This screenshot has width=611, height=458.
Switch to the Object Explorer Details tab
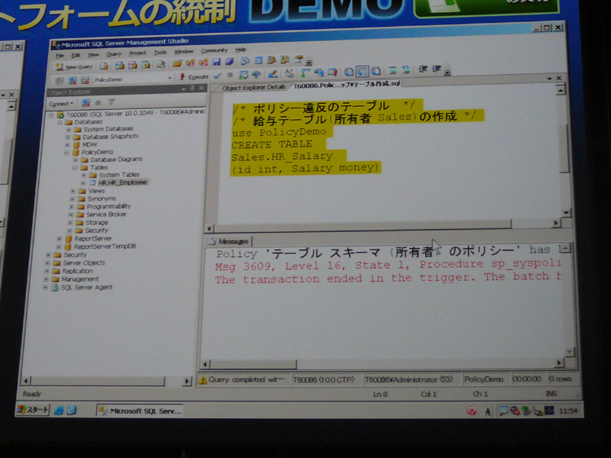(x=254, y=88)
